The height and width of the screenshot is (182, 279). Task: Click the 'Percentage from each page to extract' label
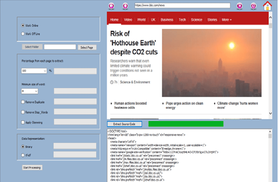click(42, 61)
